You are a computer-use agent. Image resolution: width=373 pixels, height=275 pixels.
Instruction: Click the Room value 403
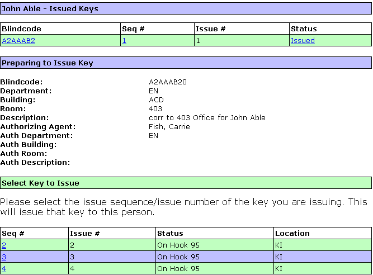click(x=155, y=109)
